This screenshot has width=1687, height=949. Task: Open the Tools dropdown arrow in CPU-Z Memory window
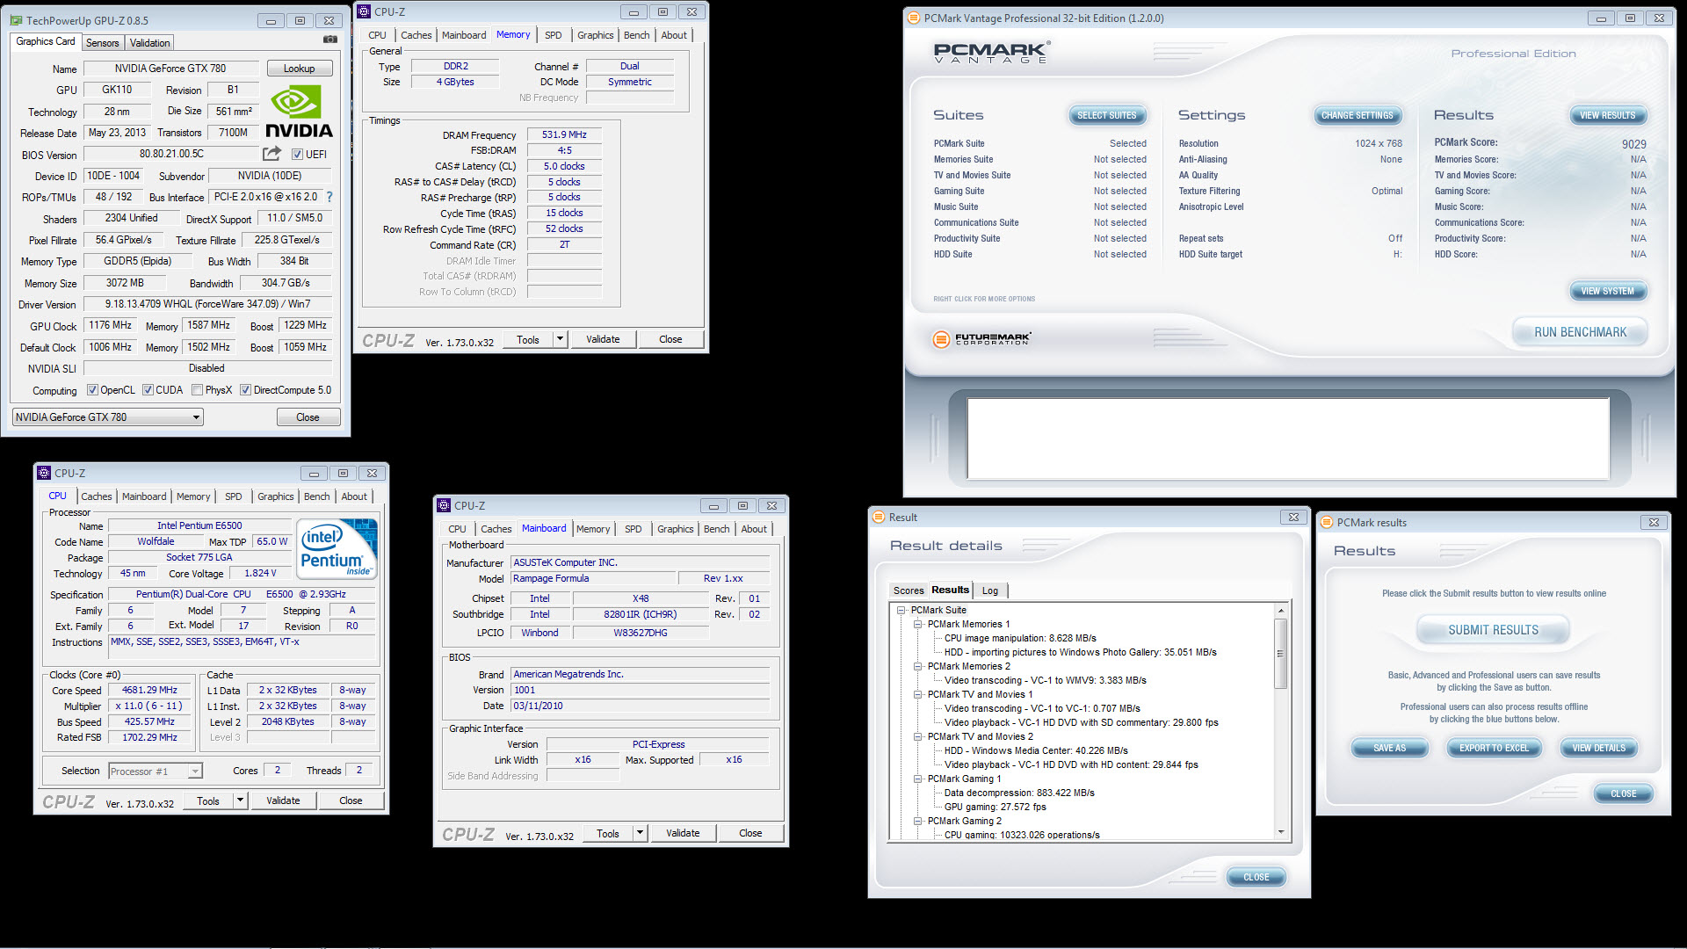click(560, 339)
